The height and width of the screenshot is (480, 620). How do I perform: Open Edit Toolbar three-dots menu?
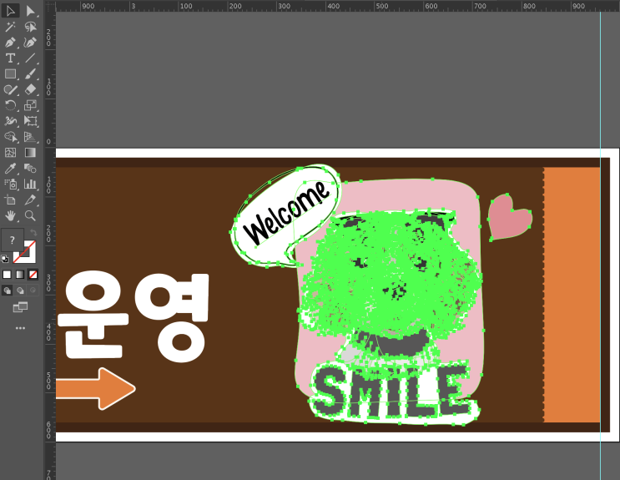coord(20,328)
